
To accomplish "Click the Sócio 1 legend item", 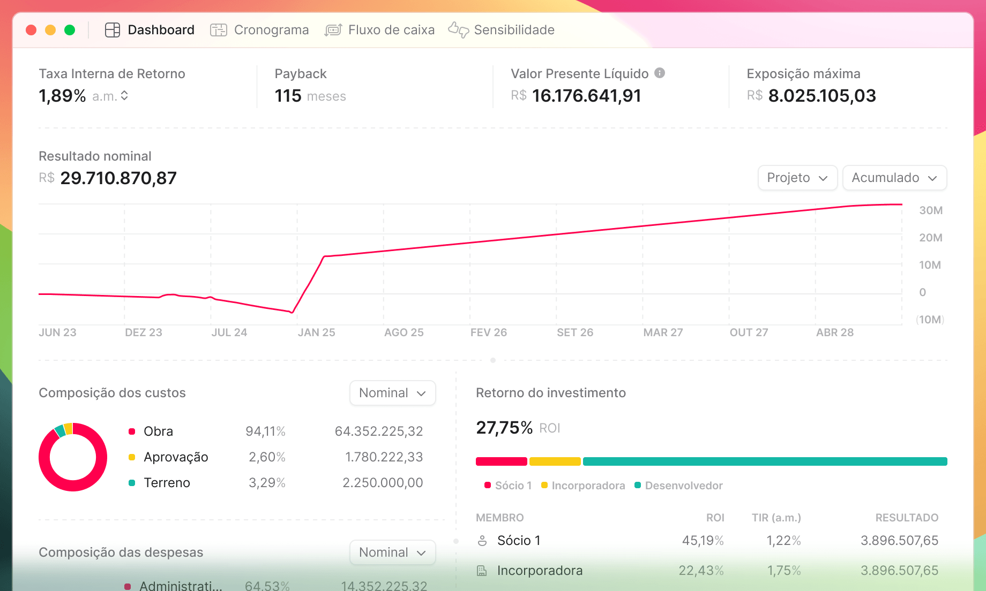I will point(508,486).
